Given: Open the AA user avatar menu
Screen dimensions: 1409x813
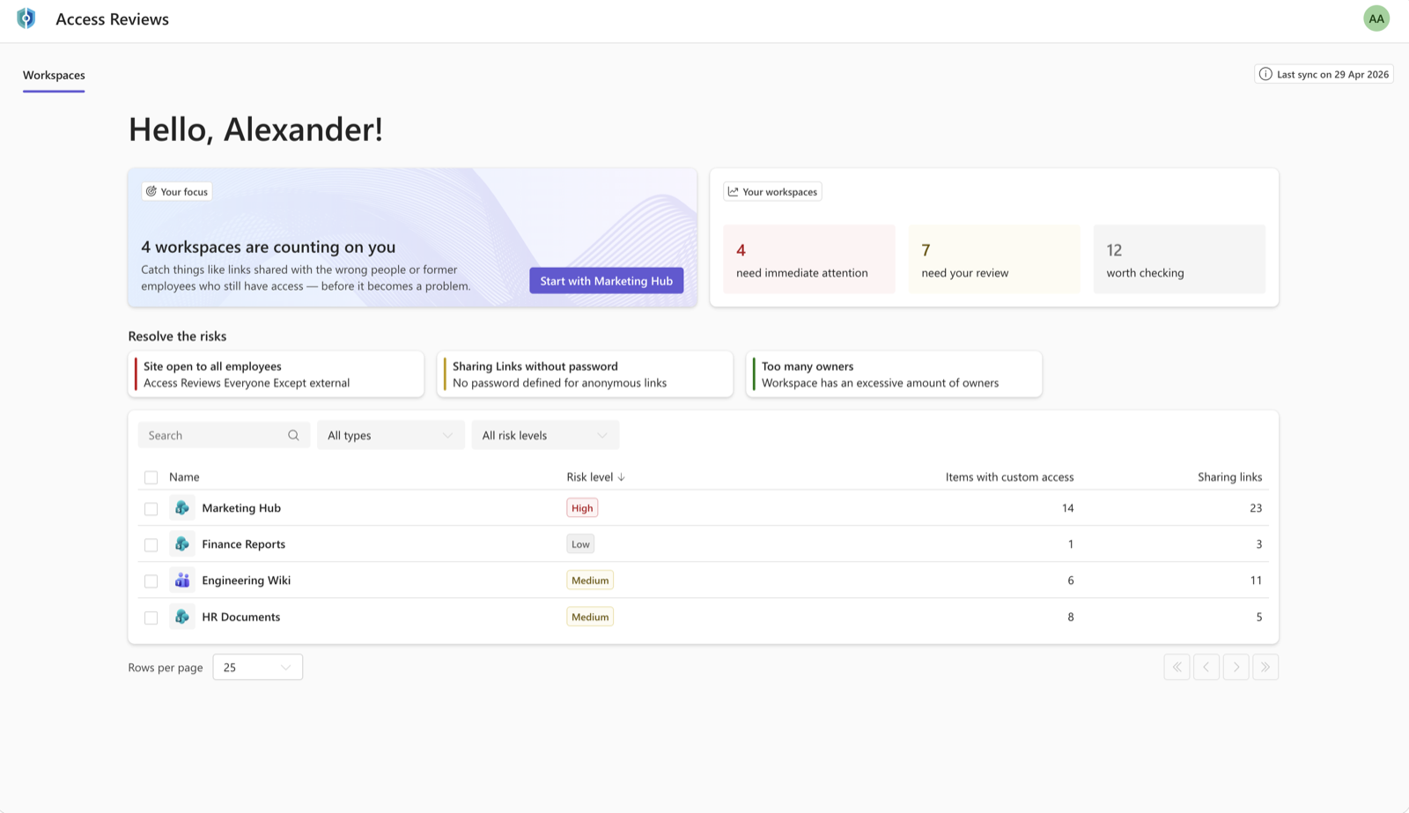Looking at the screenshot, I should click(x=1376, y=18).
